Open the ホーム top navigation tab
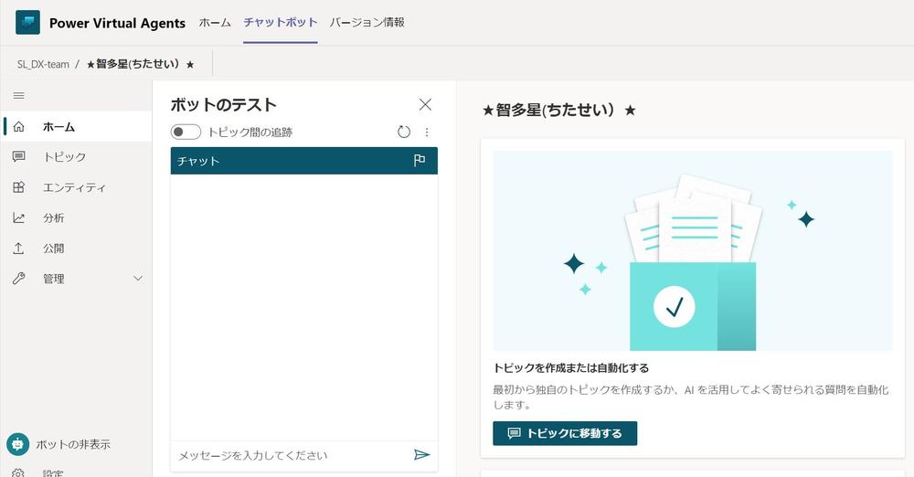 215,23
